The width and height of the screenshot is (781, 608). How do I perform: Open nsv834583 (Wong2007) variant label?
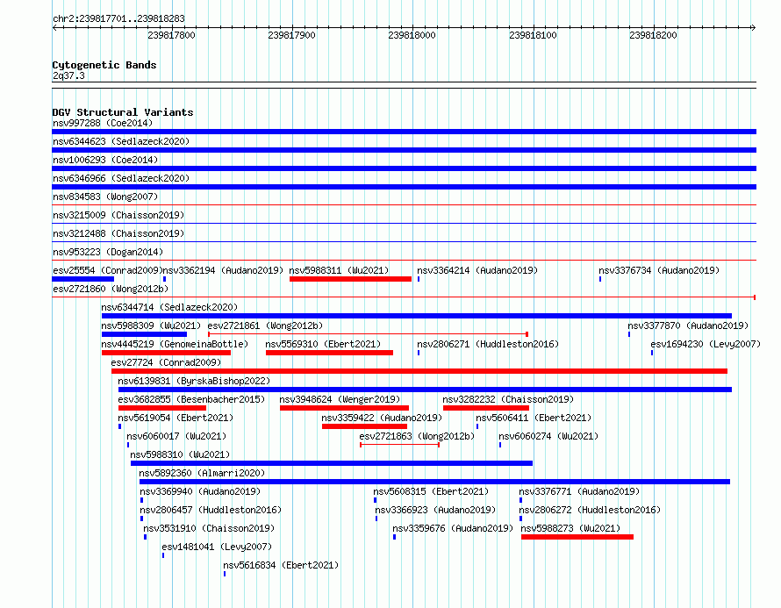(105, 197)
